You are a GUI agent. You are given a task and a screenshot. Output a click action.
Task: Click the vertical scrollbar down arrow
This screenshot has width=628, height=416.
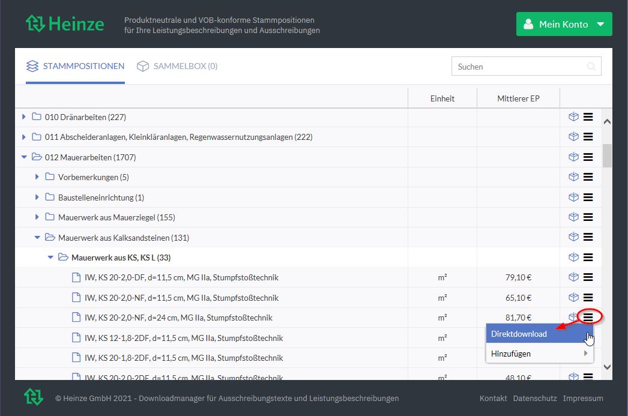coord(607,367)
